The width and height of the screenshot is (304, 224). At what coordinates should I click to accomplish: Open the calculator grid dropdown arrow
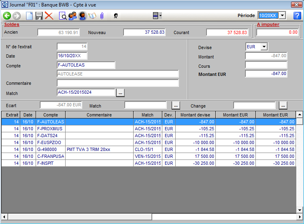pos(161,16)
